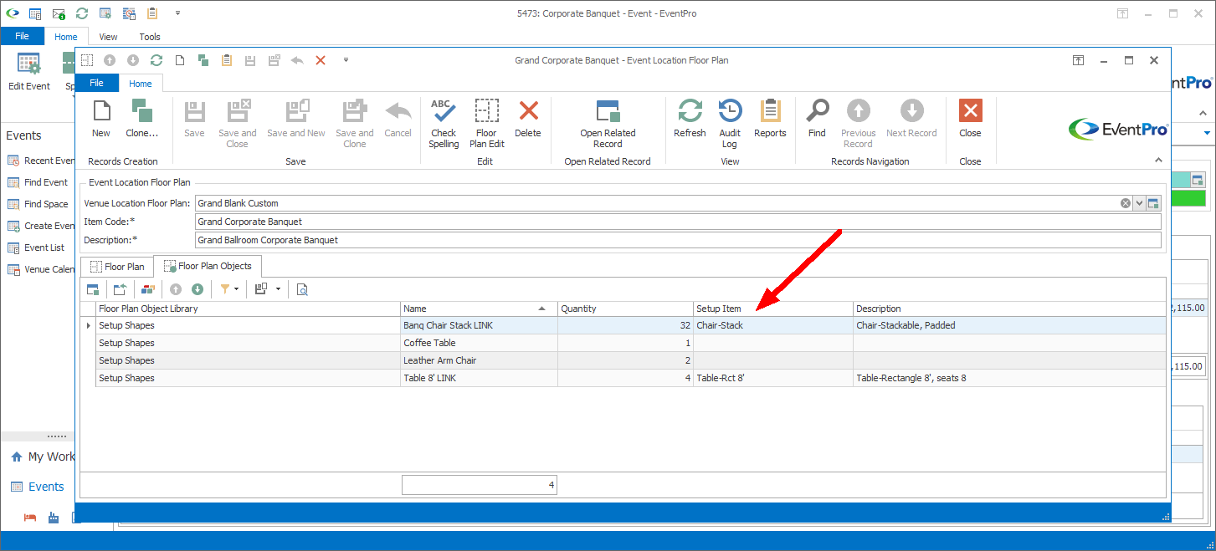Sort by Floor Plan Object Library column header
Viewport: 1216px width, 551px height.
[248, 309]
